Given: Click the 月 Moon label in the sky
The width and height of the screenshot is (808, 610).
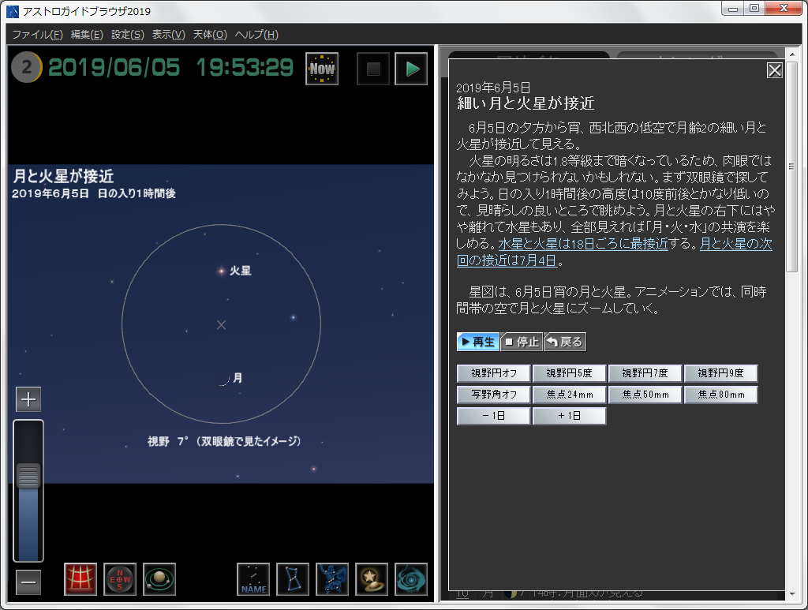Looking at the screenshot, I should click(x=238, y=378).
